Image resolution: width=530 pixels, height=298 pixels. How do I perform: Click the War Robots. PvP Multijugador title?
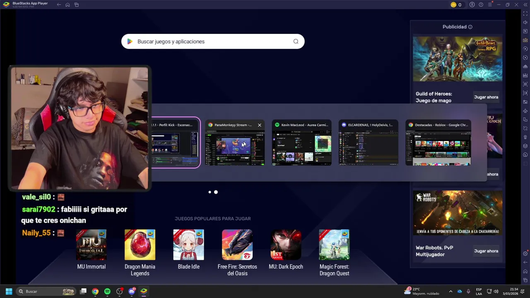(x=434, y=251)
